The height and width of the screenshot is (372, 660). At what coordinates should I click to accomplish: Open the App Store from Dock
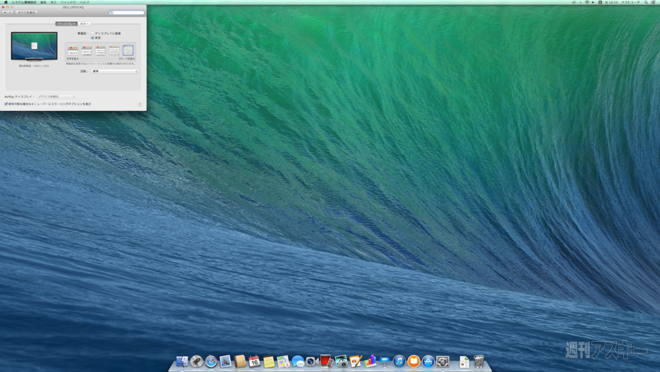point(428,361)
